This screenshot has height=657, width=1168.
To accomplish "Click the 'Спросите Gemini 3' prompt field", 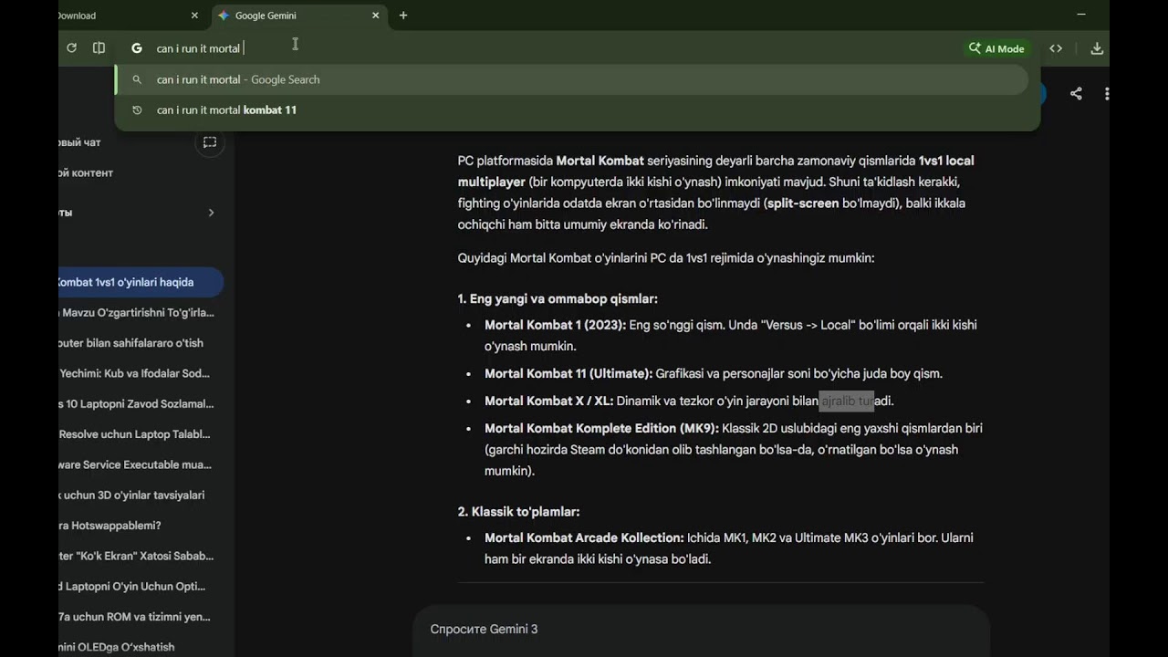I will (701, 630).
